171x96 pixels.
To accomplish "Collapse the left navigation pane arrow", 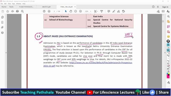I will [6, 53].
